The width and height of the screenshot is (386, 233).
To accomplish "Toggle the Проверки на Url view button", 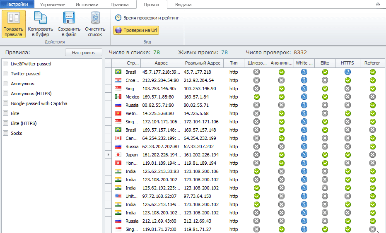I will [136, 30].
